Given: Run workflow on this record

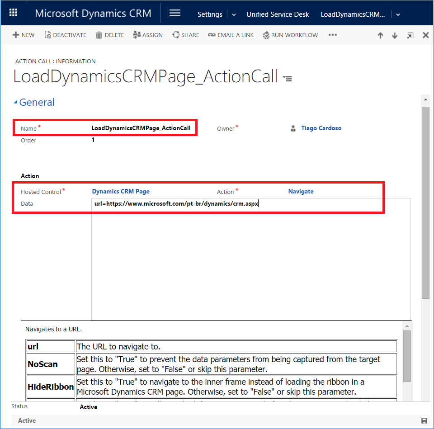Looking at the screenshot, I should coord(290,35).
